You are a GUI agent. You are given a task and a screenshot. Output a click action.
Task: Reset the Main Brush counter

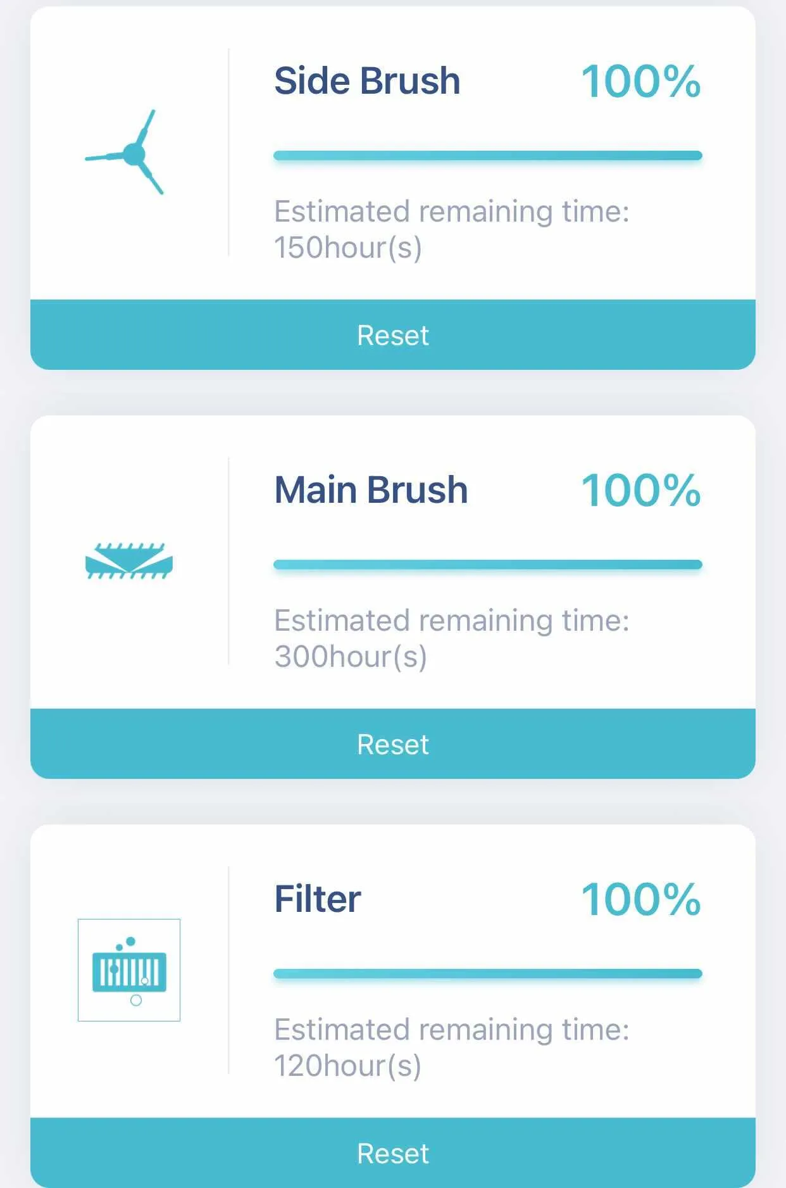(393, 744)
